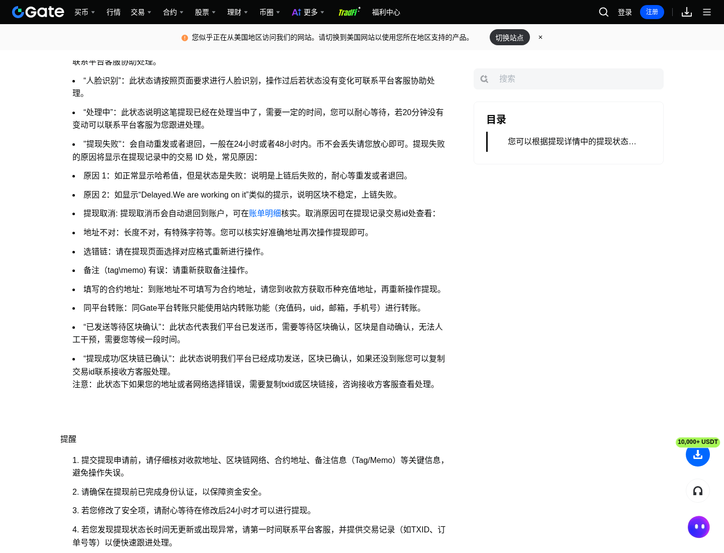
Task: Expand the 币圈 dropdown menu
Action: [x=270, y=12]
